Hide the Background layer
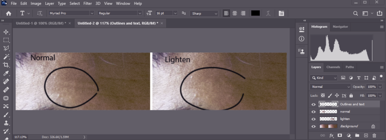 (x=313, y=126)
